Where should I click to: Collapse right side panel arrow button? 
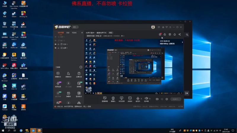tap(187, 93)
